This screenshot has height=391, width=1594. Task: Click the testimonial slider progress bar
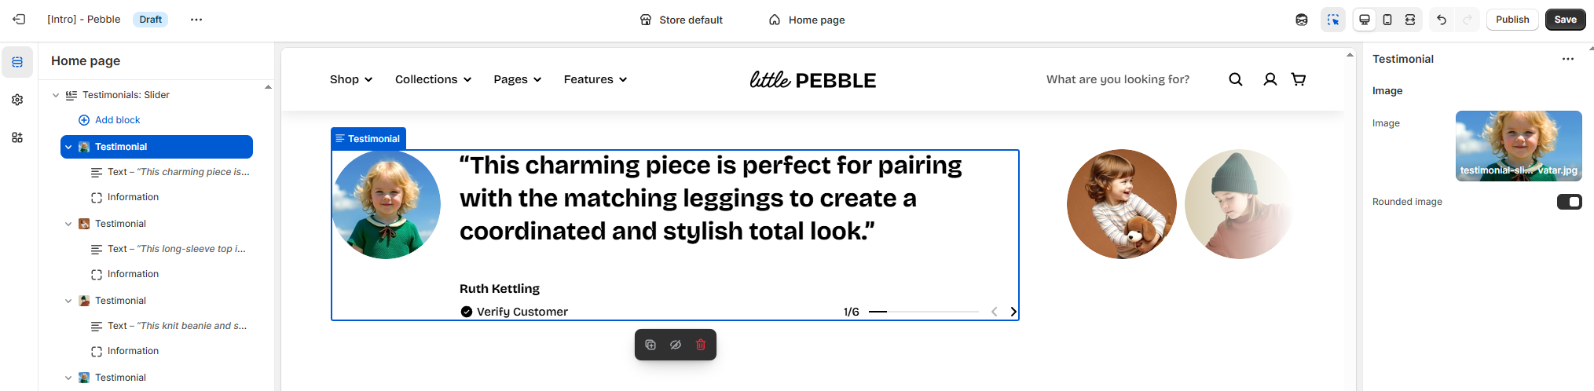pyautogui.click(x=923, y=312)
